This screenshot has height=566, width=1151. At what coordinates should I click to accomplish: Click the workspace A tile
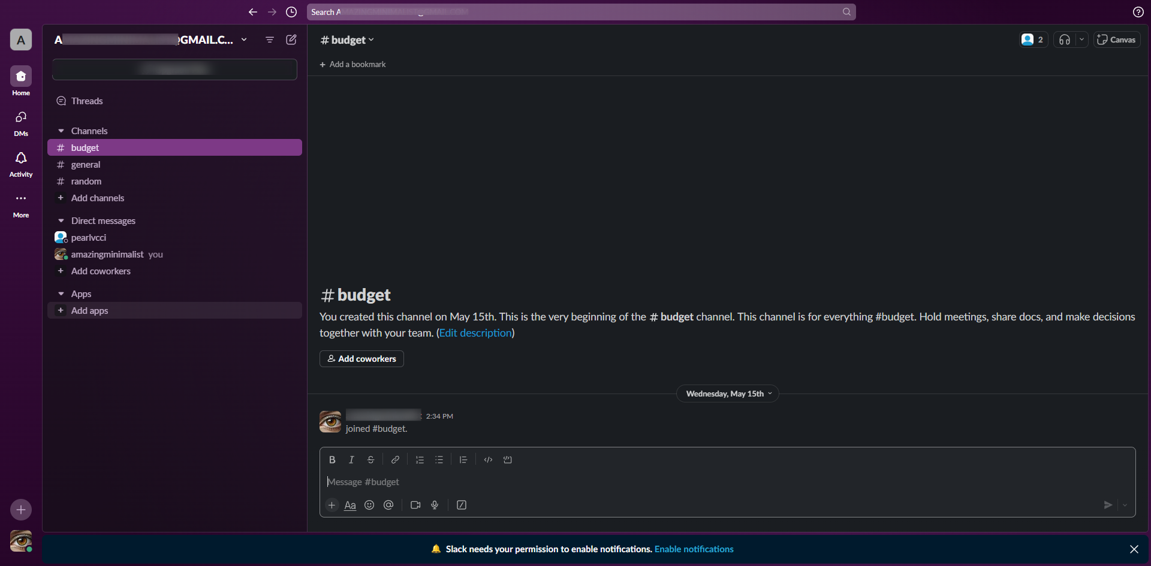[21, 40]
